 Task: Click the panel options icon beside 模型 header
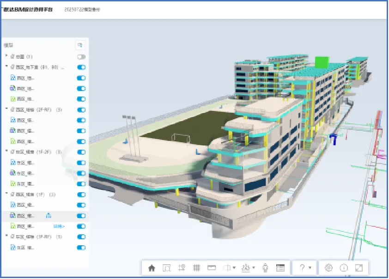pos(80,45)
